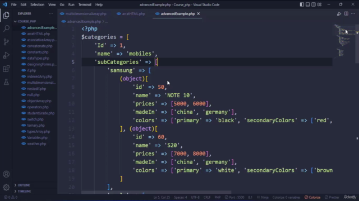The width and height of the screenshot is (359, 201).
Task: Change line endings via CRLF status item
Action: pyautogui.click(x=207, y=197)
